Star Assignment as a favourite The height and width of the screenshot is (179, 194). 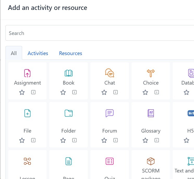point(22,92)
